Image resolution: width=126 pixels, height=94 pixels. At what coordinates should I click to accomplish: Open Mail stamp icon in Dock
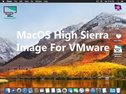pyautogui.click(x=30, y=91)
